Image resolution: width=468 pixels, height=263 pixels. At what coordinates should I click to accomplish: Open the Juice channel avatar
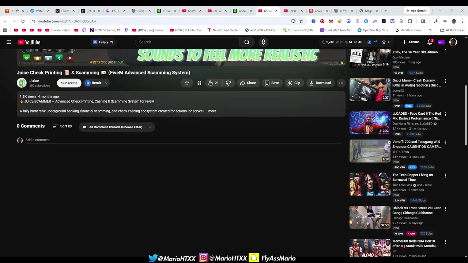point(22,83)
